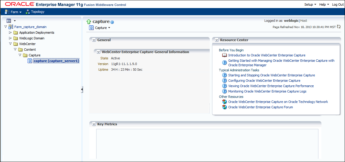
Task: Click the Active state value
Action: (x=115, y=58)
